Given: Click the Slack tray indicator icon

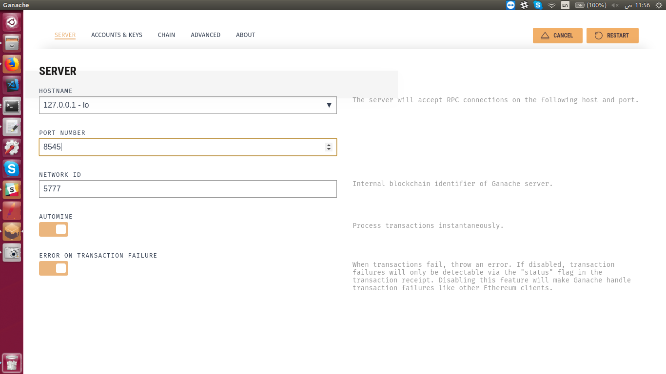Looking at the screenshot, I should pyautogui.click(x=524, y=5).
